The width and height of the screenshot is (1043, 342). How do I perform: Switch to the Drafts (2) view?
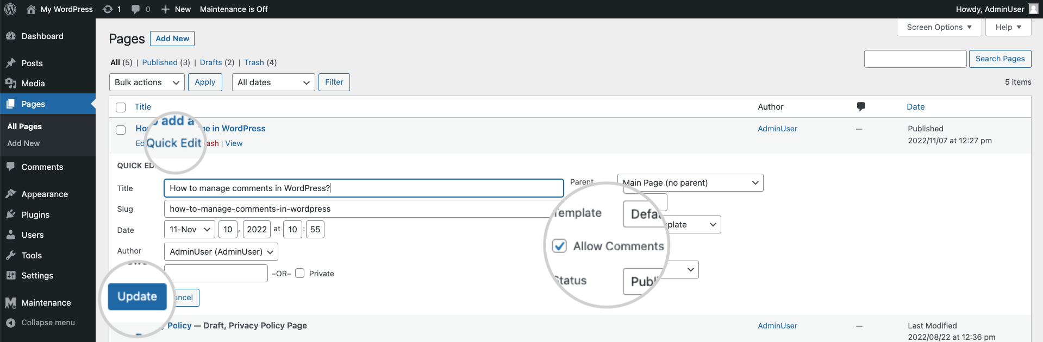point(217,62)
